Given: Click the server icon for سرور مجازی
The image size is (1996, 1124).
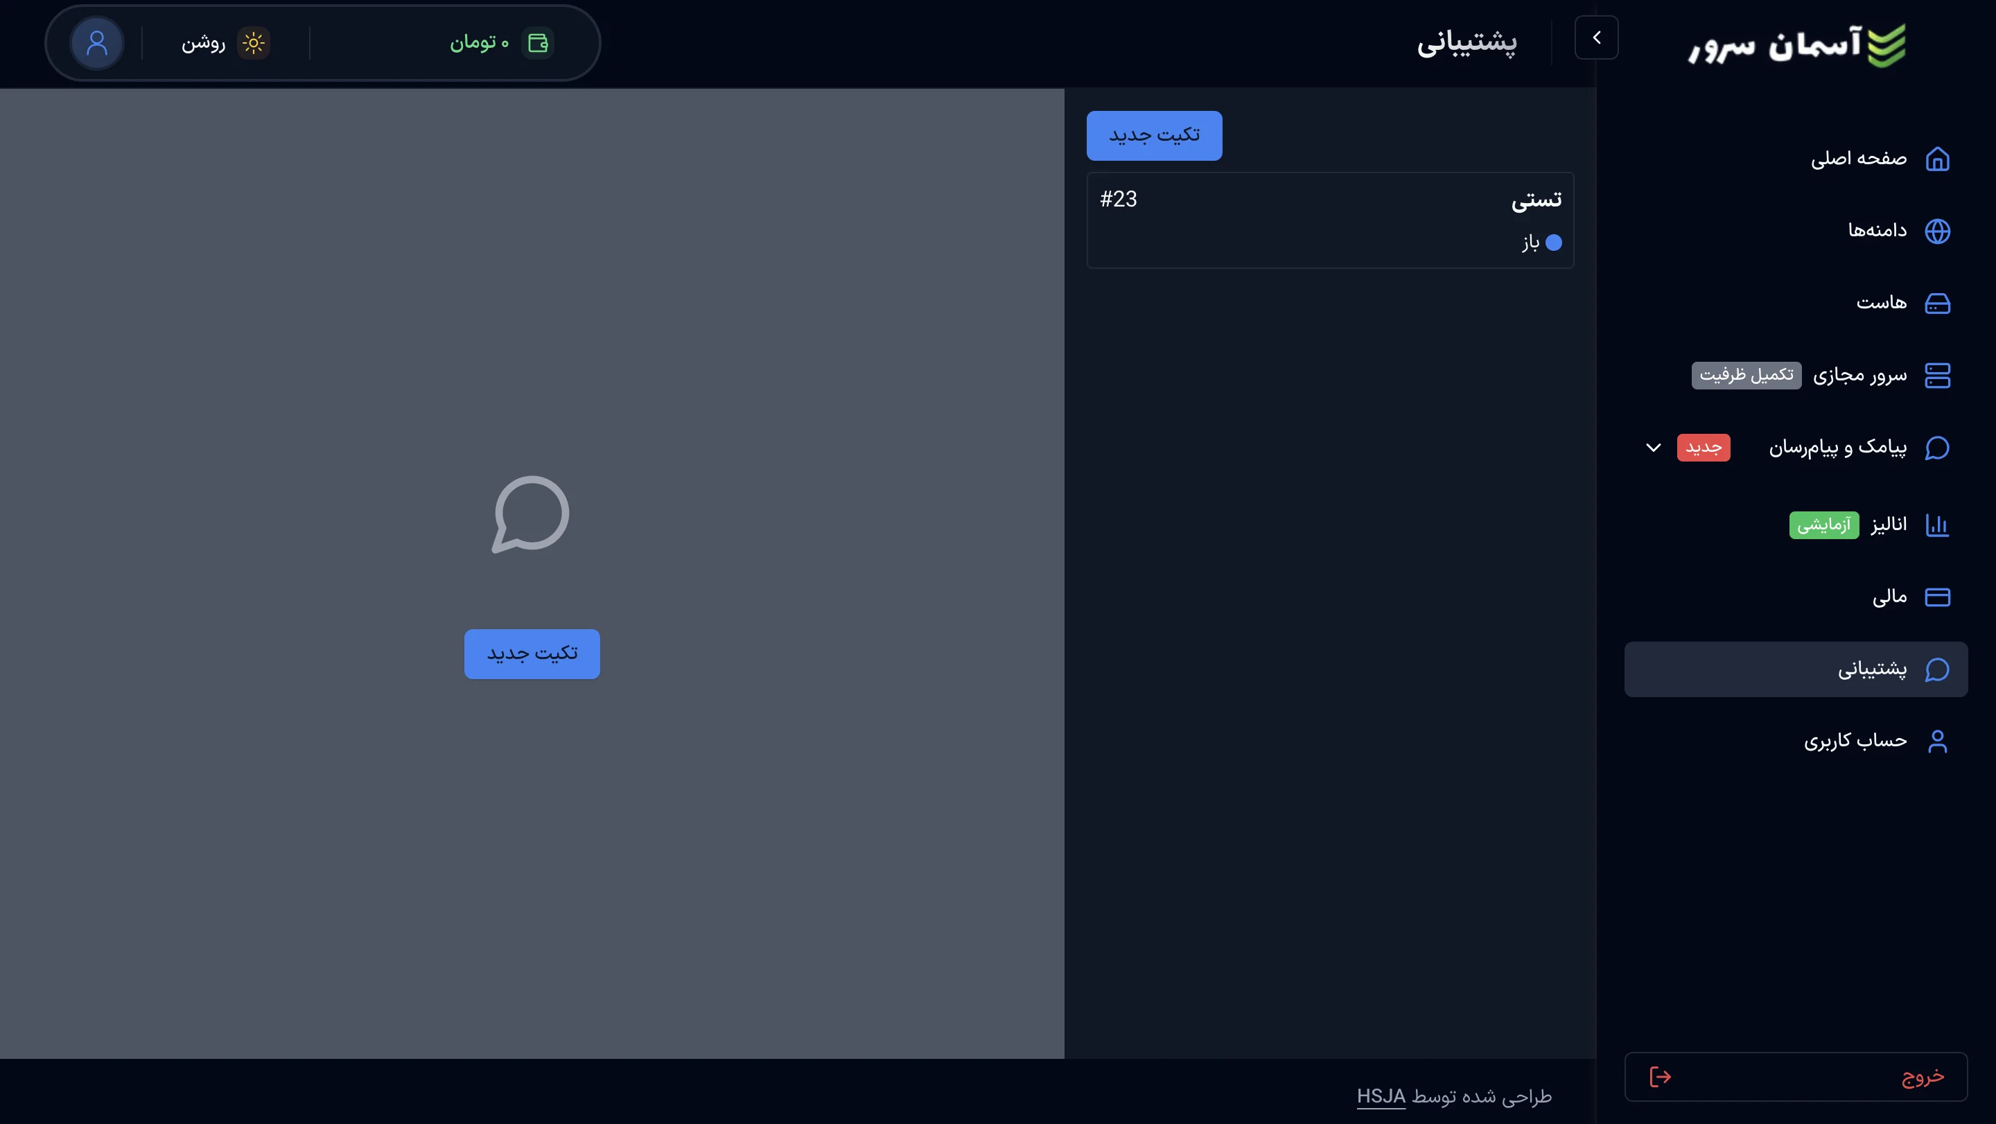Looking at the screenshot, I should point(1937,376).
